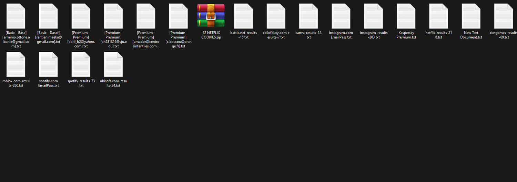Select the [Premium - Premium] abril_b2@yahoo.com file icon
This screenshot has height=182, width=517.
pyautogui.click(x=81, y=16)
